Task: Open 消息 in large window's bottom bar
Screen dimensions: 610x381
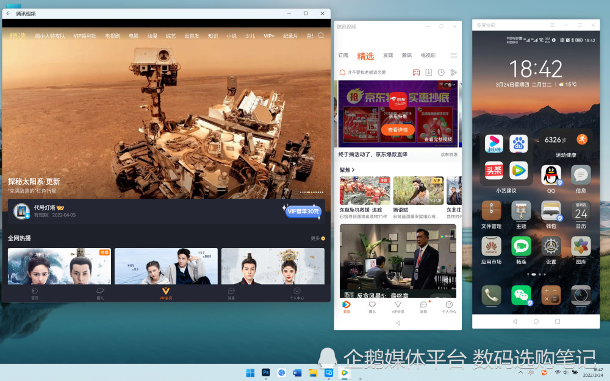Action: coord(231,293)
